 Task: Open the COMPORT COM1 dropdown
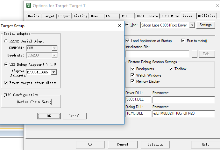point(54,48)
